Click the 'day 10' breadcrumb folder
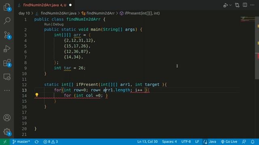This screenshot has height=145, width=259. [24, 13]
